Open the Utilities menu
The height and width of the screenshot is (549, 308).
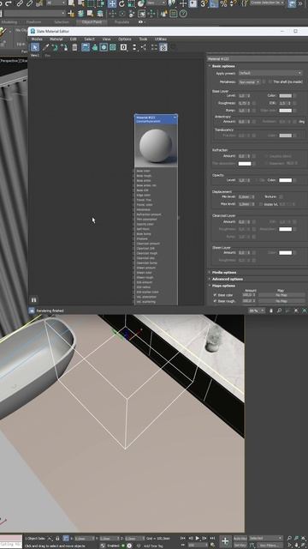click(161, 39)
